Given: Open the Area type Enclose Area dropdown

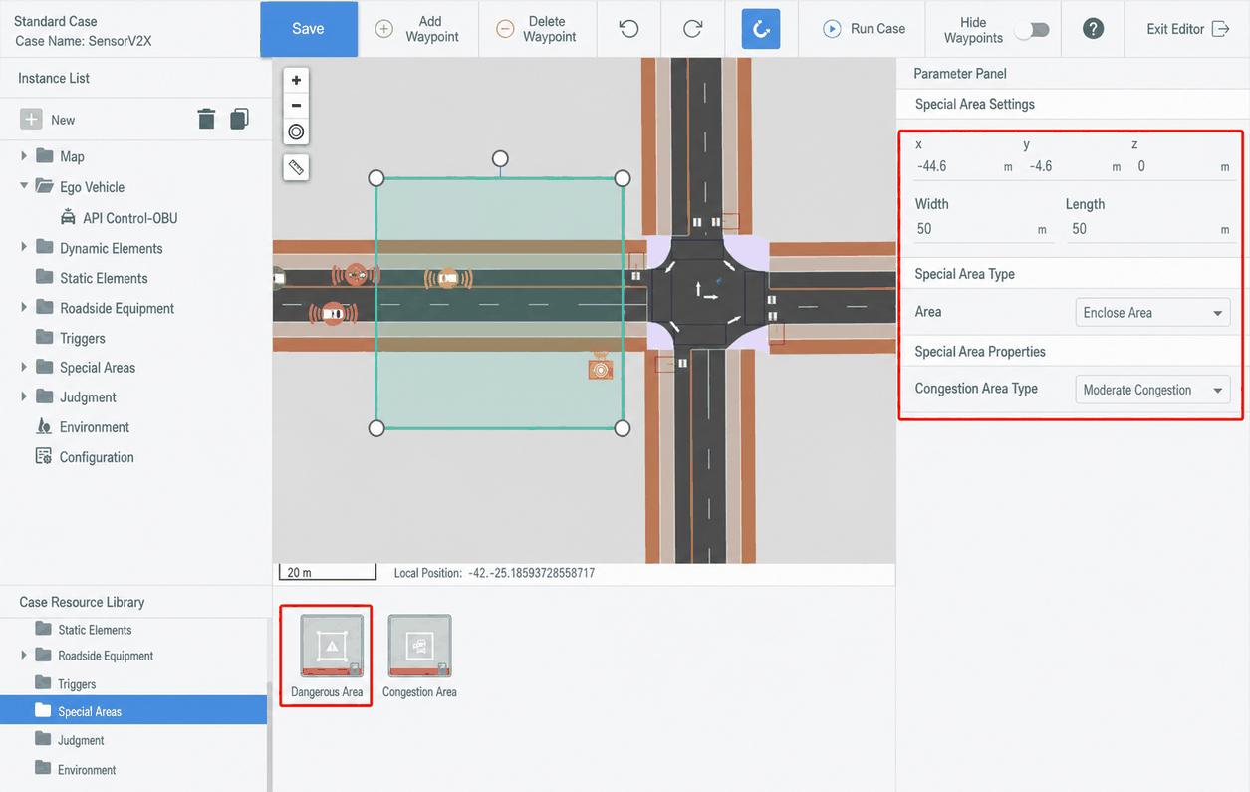Looking at the screenshot, I should point(1152,313).
